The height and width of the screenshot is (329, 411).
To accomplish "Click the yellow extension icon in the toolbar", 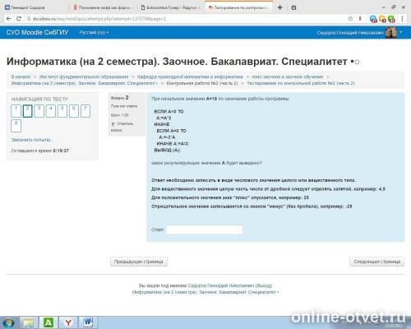I will (x=382, y=19).
